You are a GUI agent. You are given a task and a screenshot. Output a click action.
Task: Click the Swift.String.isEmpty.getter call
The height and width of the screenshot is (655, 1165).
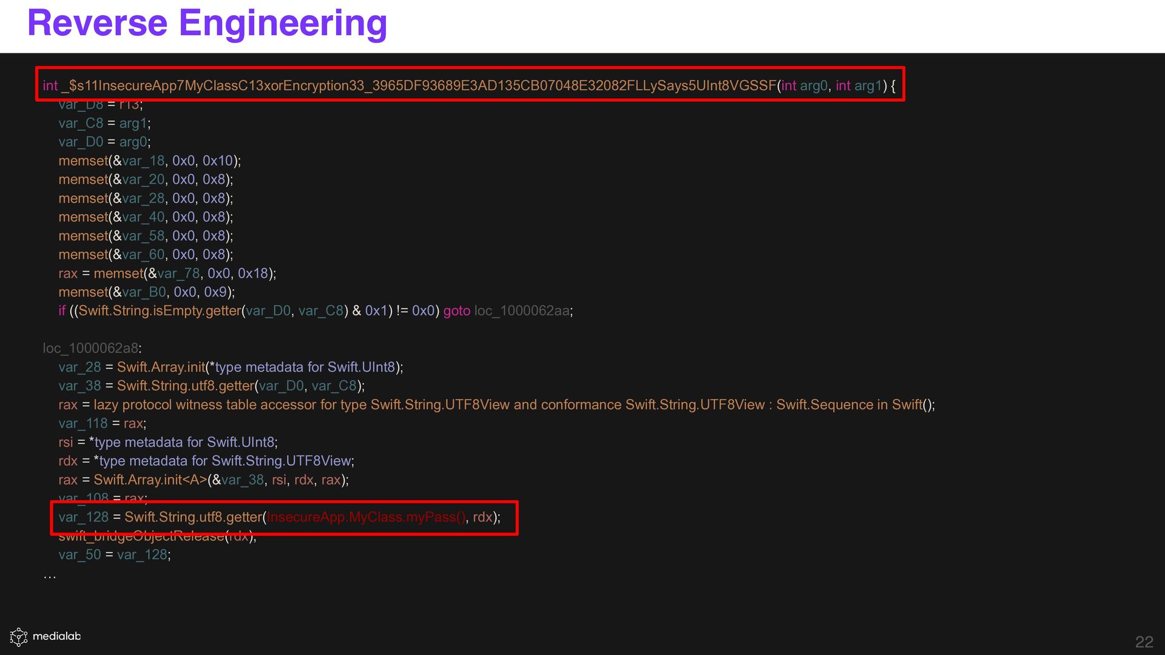(x=160, y=311)
